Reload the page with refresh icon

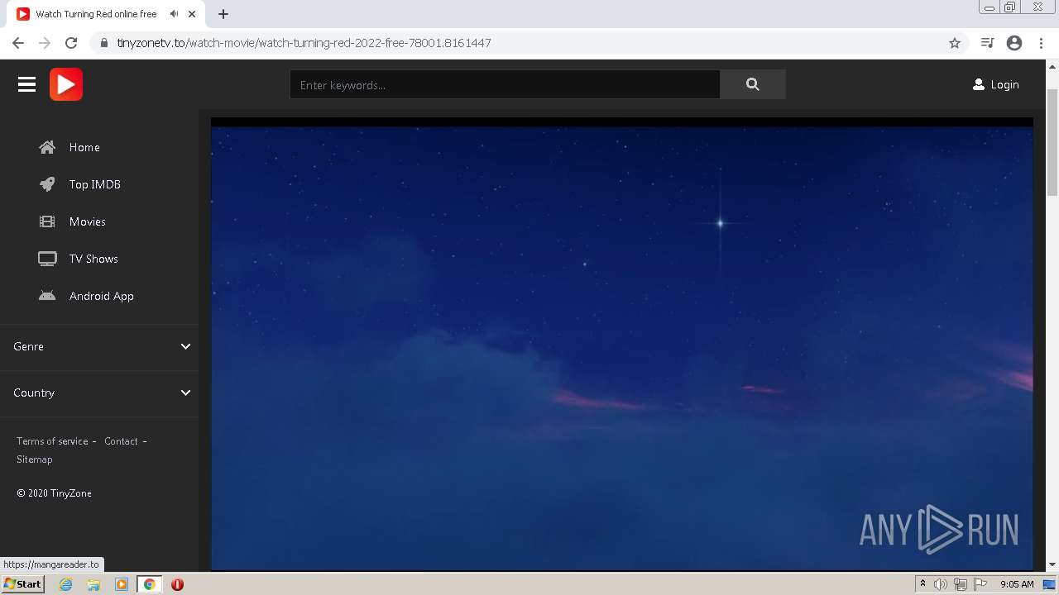click(x=71, y=43)
